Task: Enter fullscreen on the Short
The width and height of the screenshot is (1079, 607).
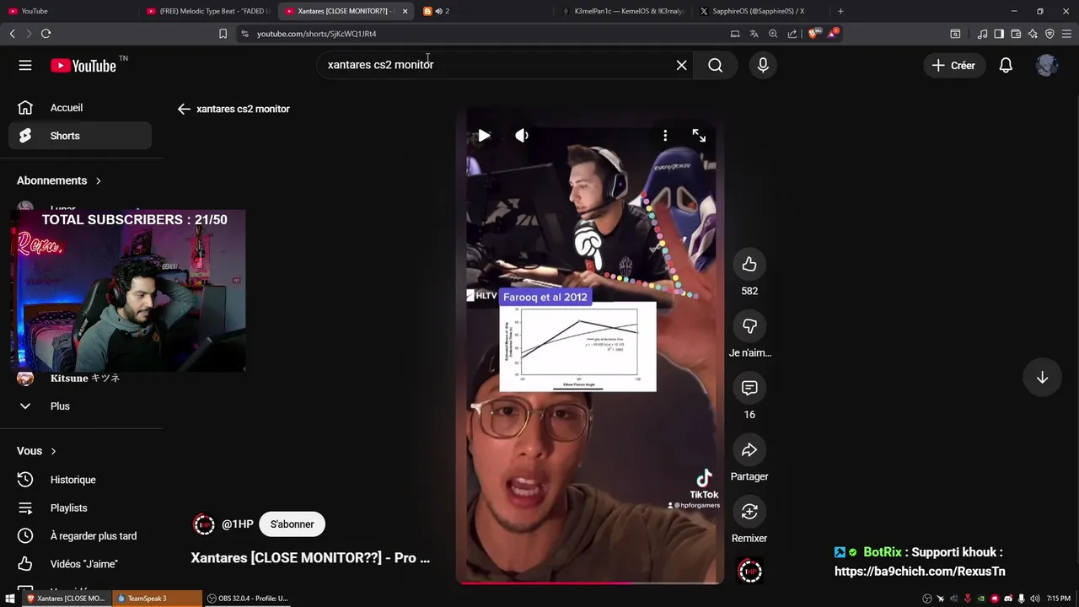Action: coord(699,136)
